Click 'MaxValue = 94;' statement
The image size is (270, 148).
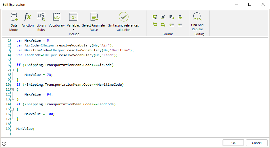[x=38, y=94]
